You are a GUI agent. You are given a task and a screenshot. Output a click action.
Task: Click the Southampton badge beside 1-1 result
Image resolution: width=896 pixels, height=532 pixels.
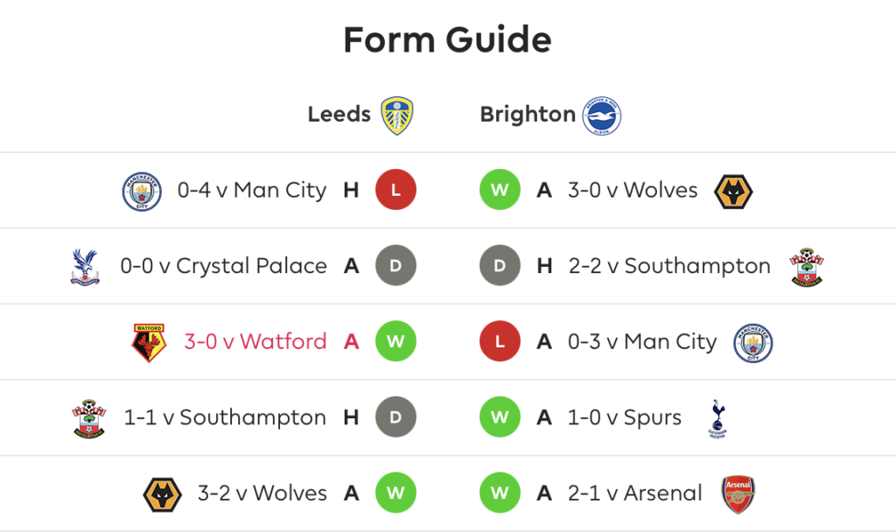pos(89,418)
